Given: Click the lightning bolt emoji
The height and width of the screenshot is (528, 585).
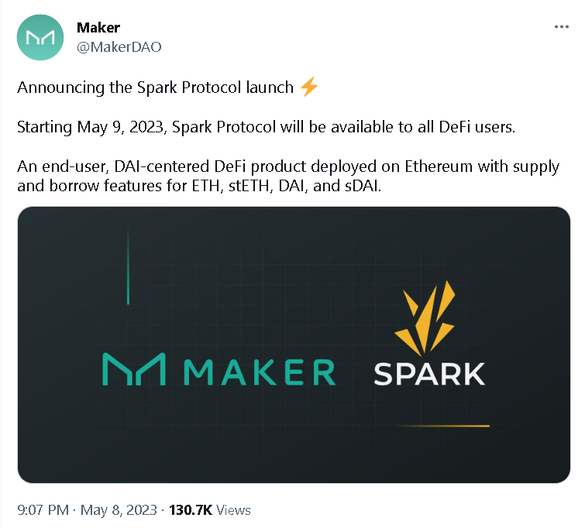Looking at the screenshot, I should click(309, 87).
